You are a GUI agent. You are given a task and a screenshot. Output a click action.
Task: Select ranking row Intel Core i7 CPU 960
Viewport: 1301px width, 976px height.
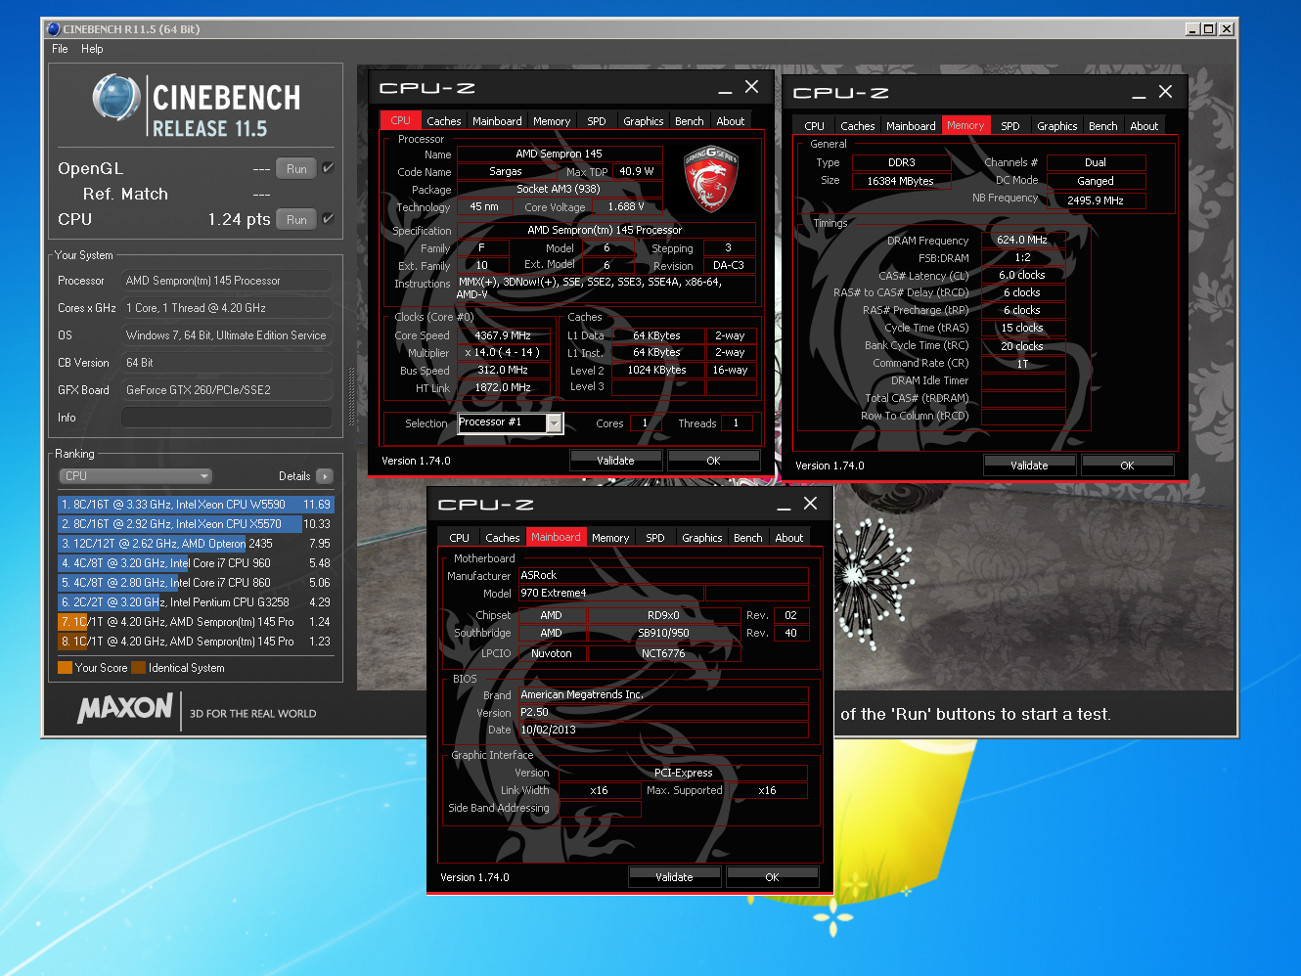coord(196,563)
